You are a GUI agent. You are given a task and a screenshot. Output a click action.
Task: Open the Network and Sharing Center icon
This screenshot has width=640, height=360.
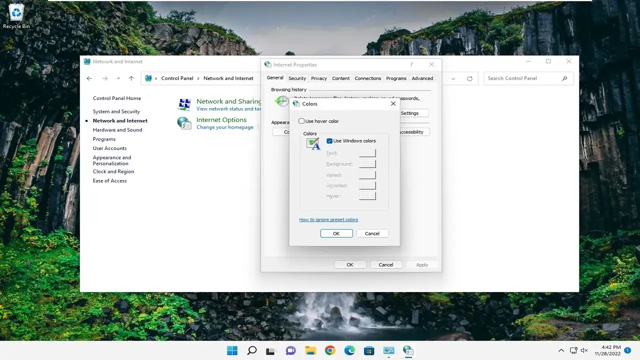coord(184,104)
